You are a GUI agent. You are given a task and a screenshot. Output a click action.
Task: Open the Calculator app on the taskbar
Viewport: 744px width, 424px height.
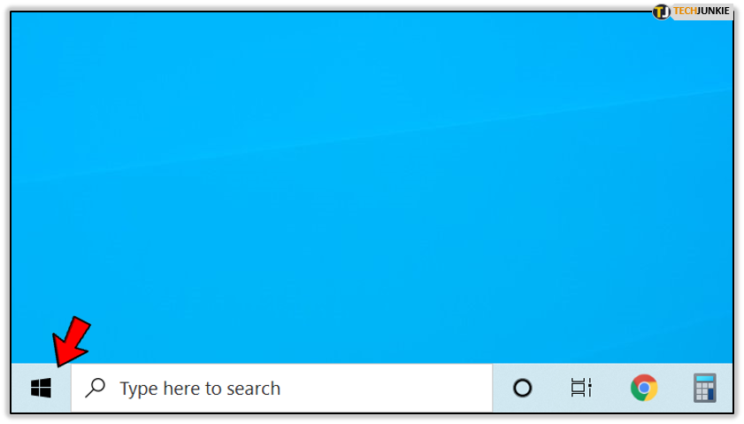pyautogui.click(x=704, y=388)
